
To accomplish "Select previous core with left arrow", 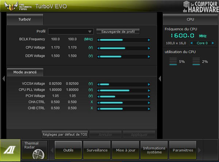I will 191,43.
